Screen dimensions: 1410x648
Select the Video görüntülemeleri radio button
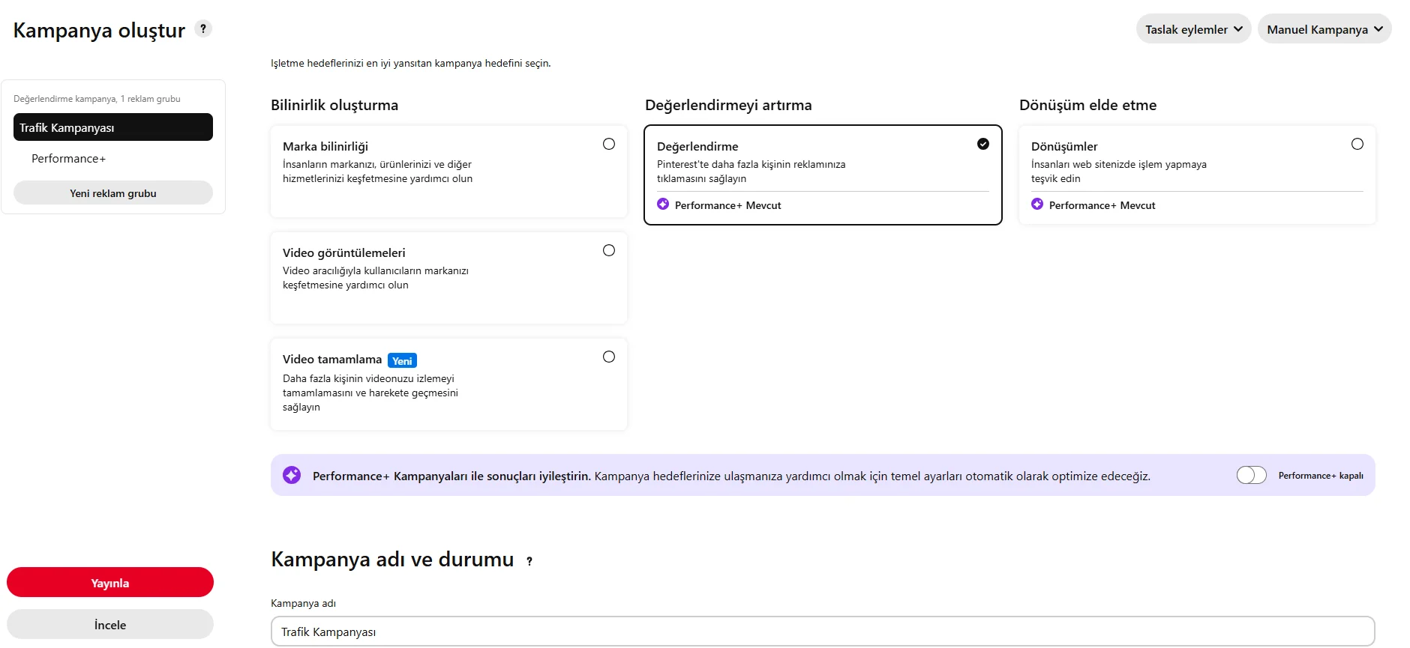click(x=609, y=250)
